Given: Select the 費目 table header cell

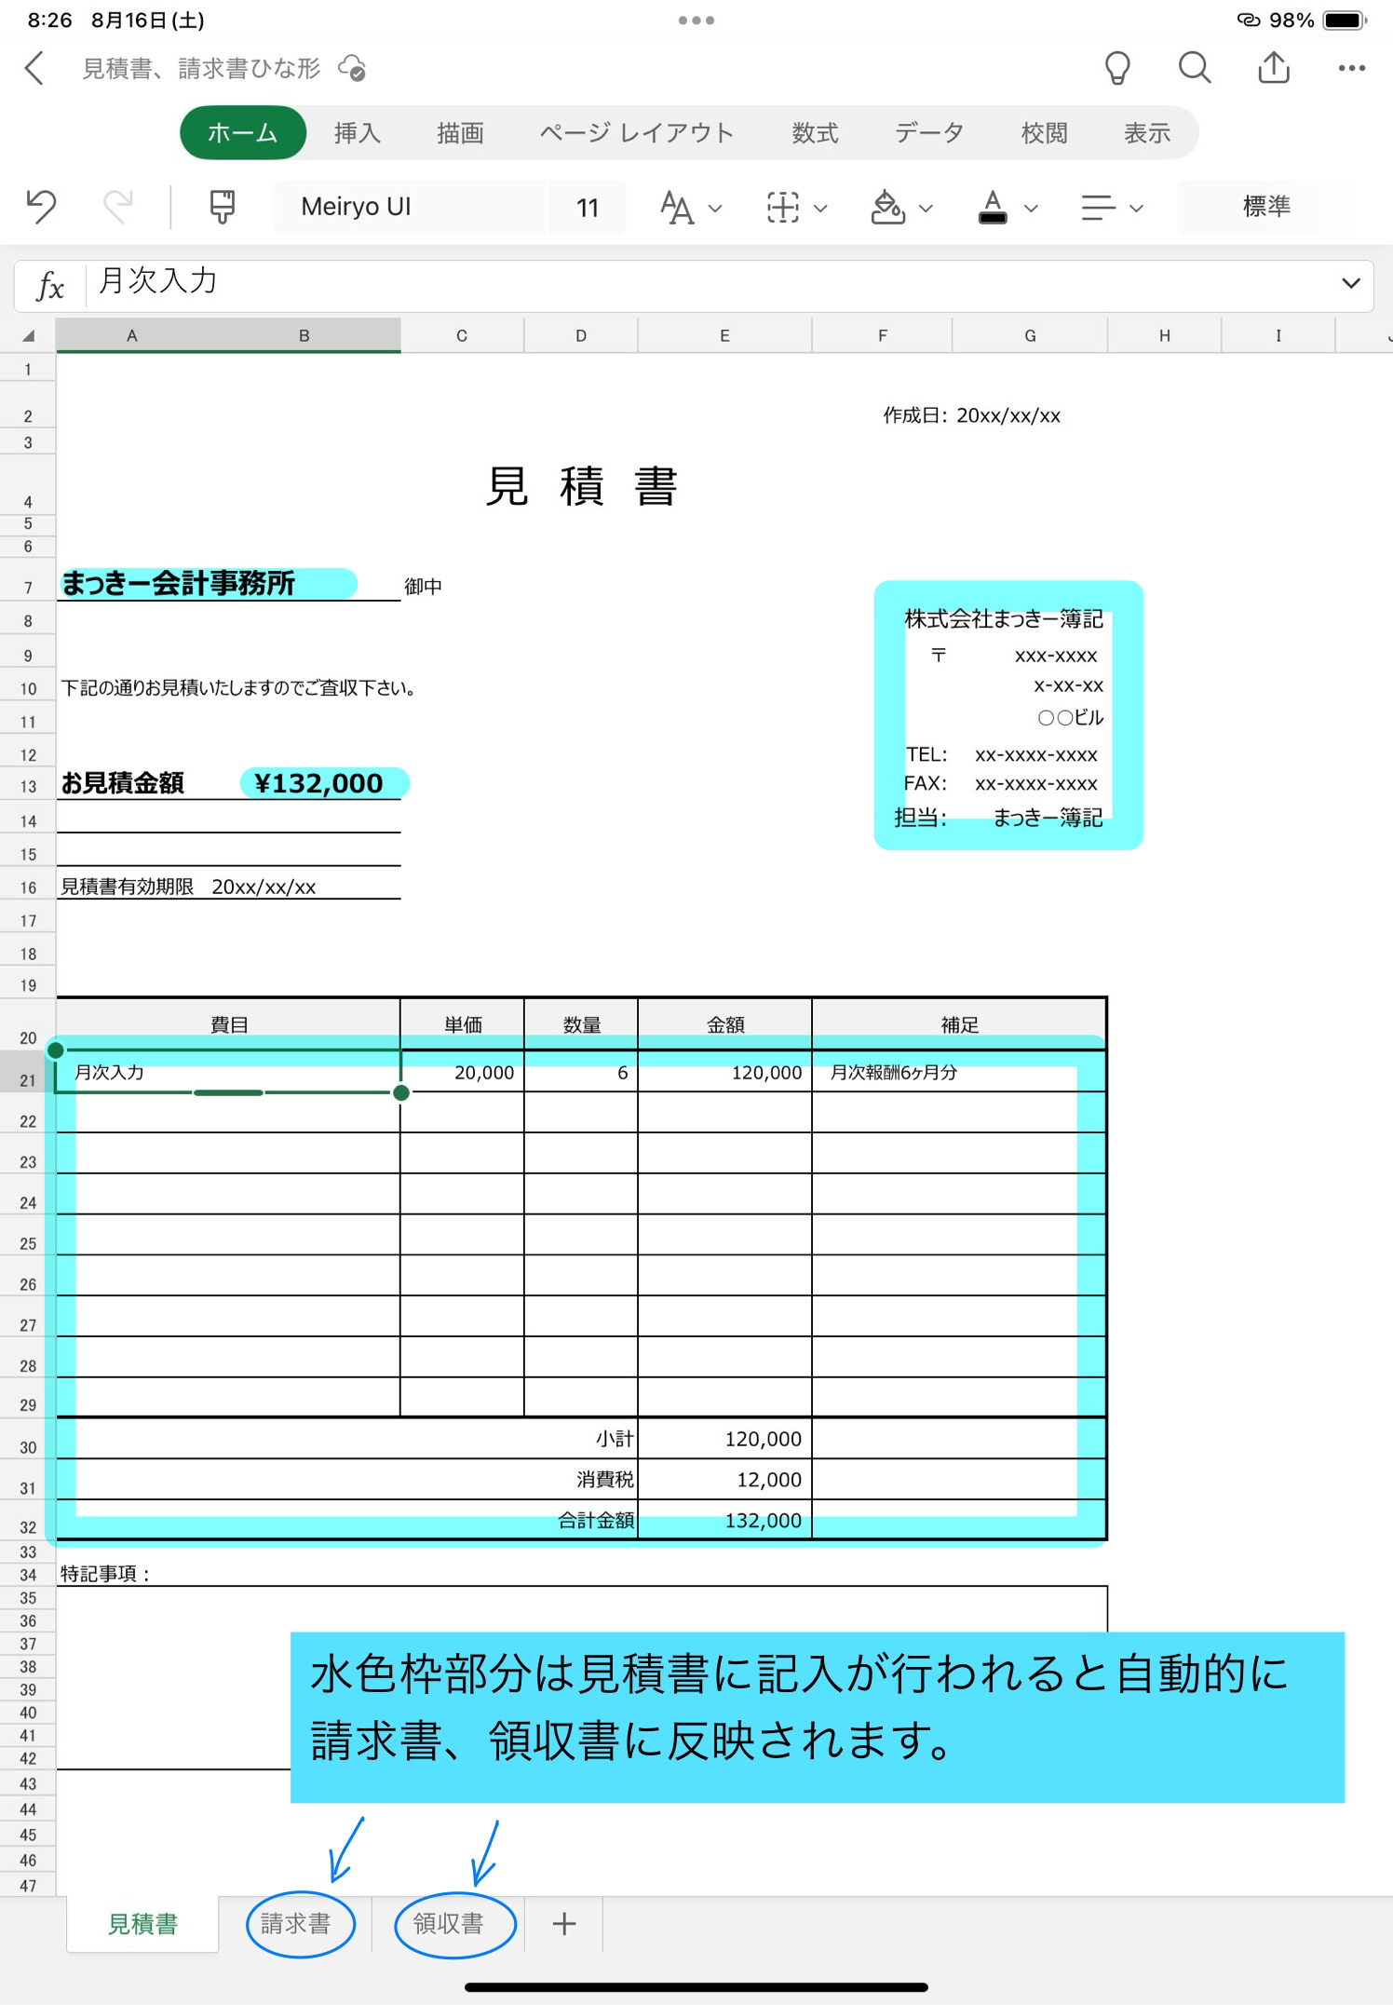Looking at the screenshot, I should pyautogui.click(x=228, y=1024).
